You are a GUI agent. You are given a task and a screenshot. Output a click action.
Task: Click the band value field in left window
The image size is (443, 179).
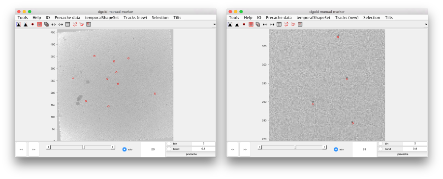[x=203, y=149]
